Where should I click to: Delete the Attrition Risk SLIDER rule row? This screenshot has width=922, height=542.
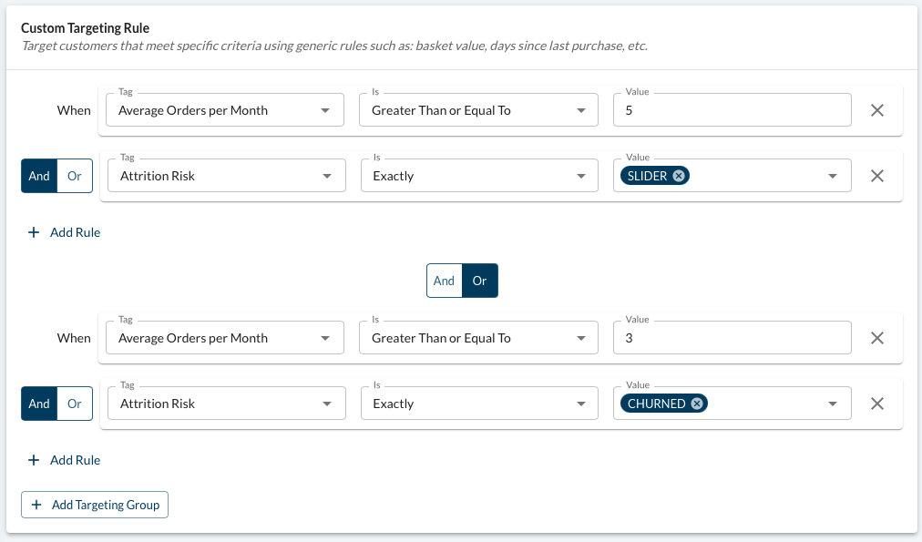877,176
